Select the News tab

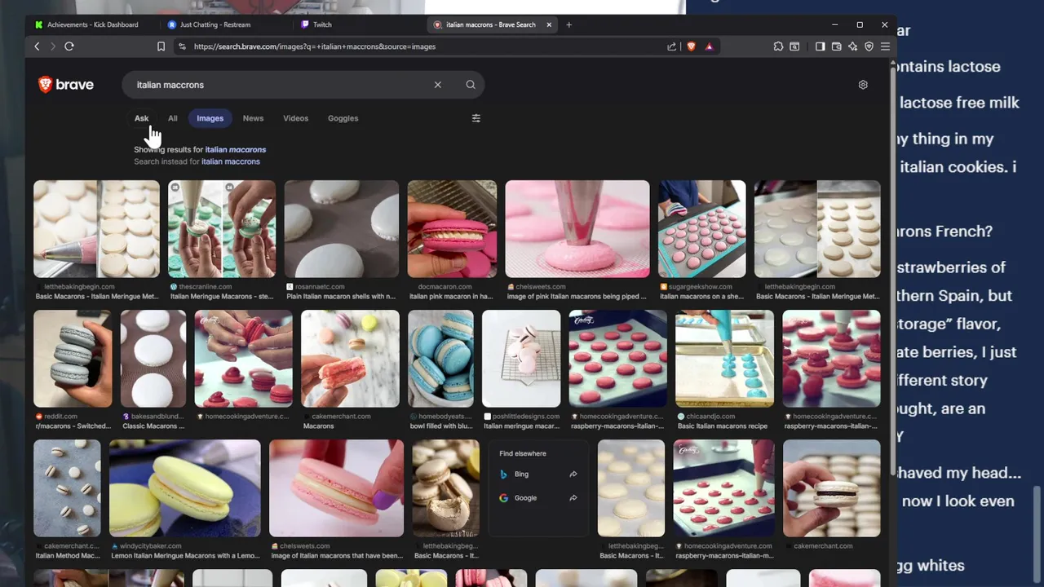253,118
